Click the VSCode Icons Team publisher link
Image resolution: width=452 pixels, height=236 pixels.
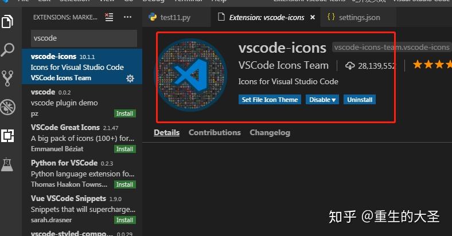click(283, 66)
